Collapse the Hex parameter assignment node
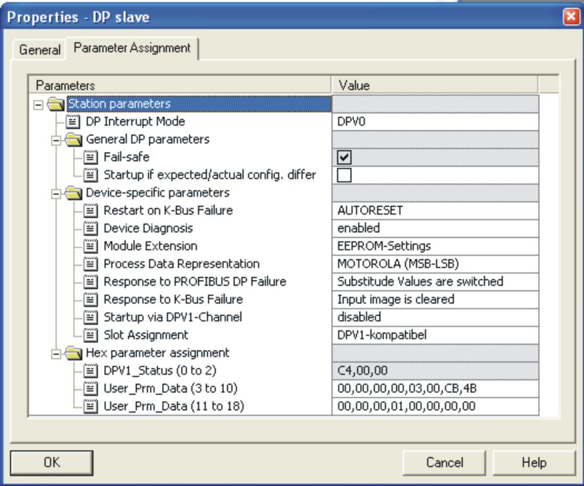Viewport: 584px width, 486px height. coord(56,354)
